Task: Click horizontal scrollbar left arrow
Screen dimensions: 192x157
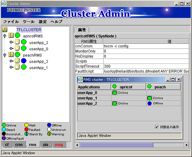Action: pyautogui.click(x=77, y=145)
